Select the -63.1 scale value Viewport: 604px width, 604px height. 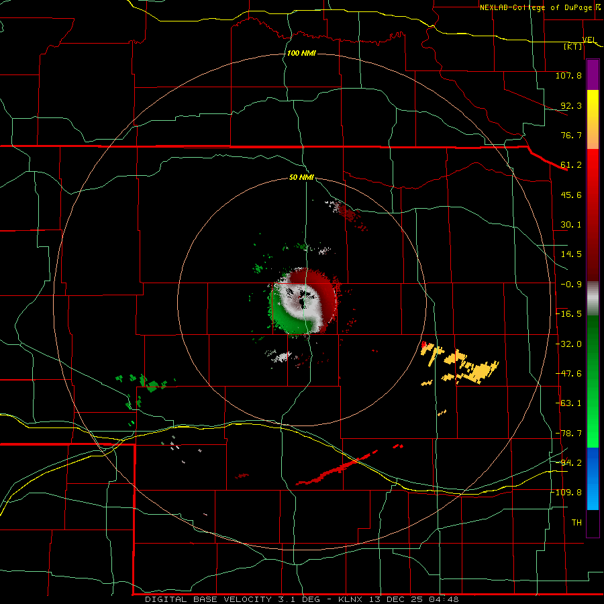[568, 403]
